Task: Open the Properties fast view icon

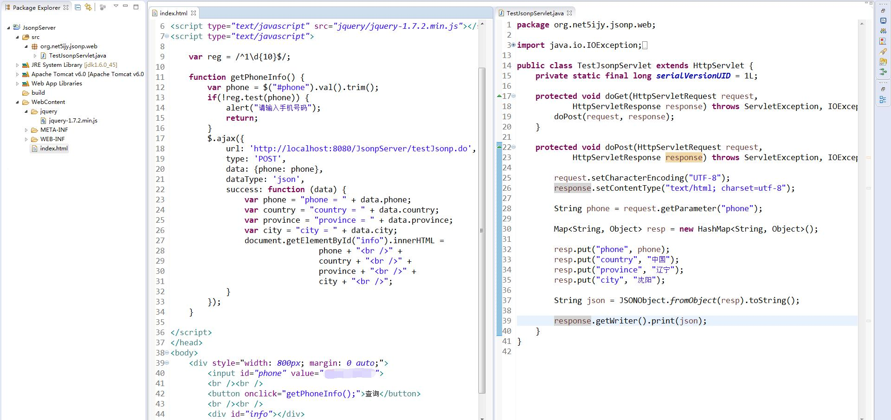Action: point(883,31)
